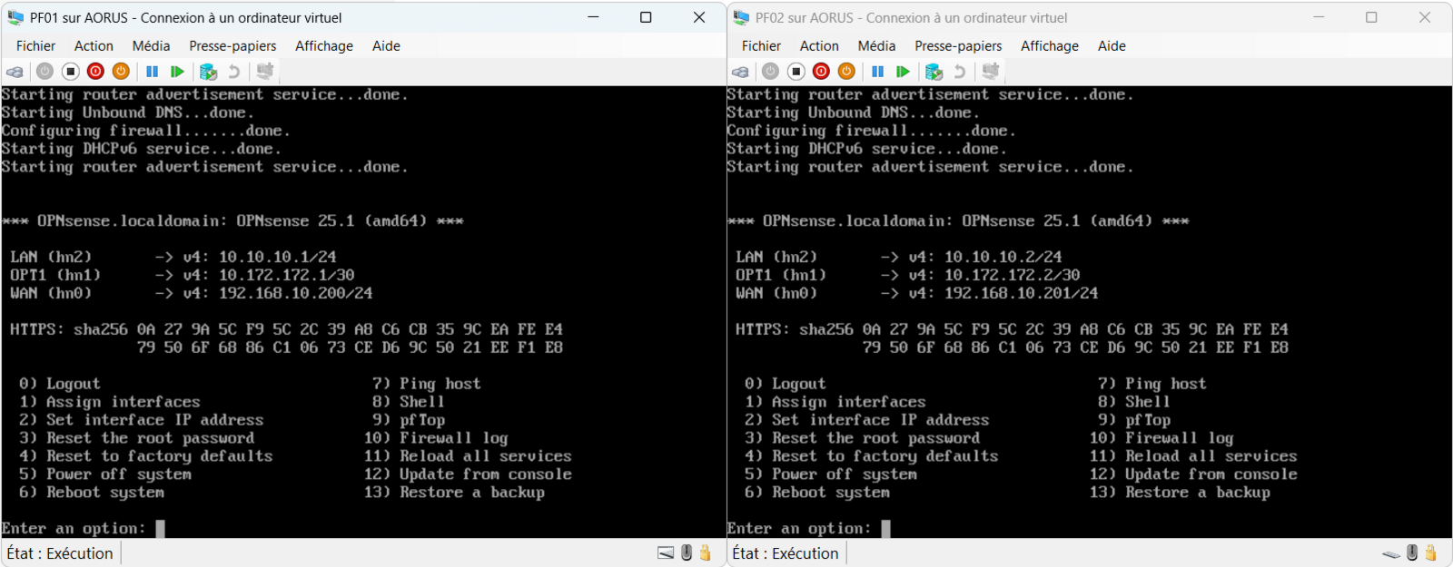This screenshot has width=1453, height=567.
Task: Maximize the PF01 sur AORUS window
Action: pos(646,17)
